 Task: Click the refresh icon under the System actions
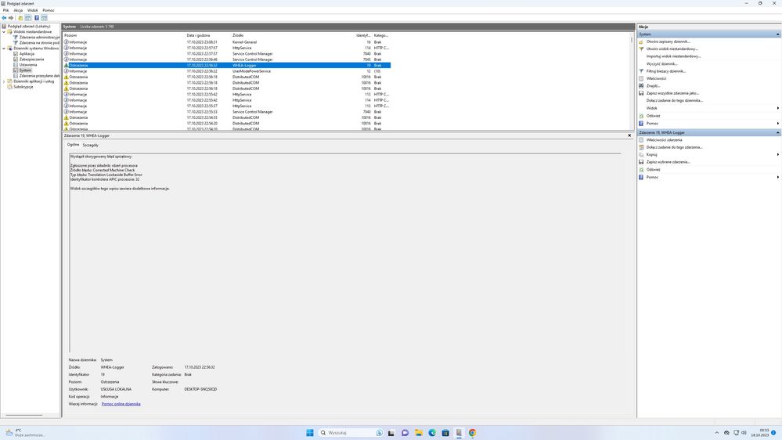641,116
